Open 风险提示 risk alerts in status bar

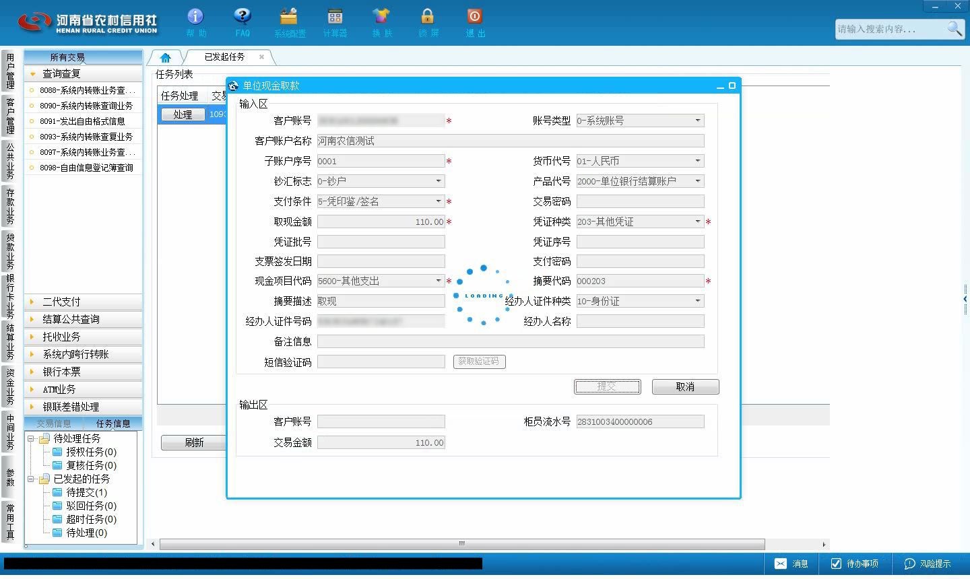click(x=928, y=564)
